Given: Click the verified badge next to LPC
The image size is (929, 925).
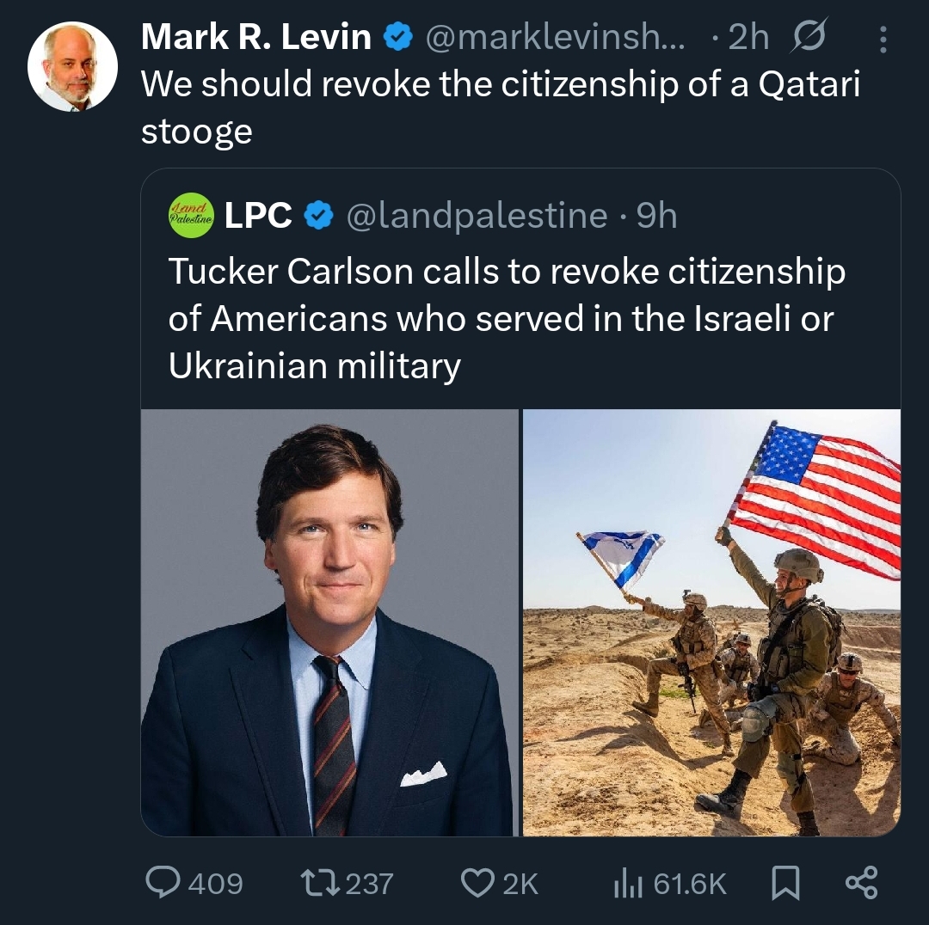Looking at the screenshot, I should (x=319, y=216).
